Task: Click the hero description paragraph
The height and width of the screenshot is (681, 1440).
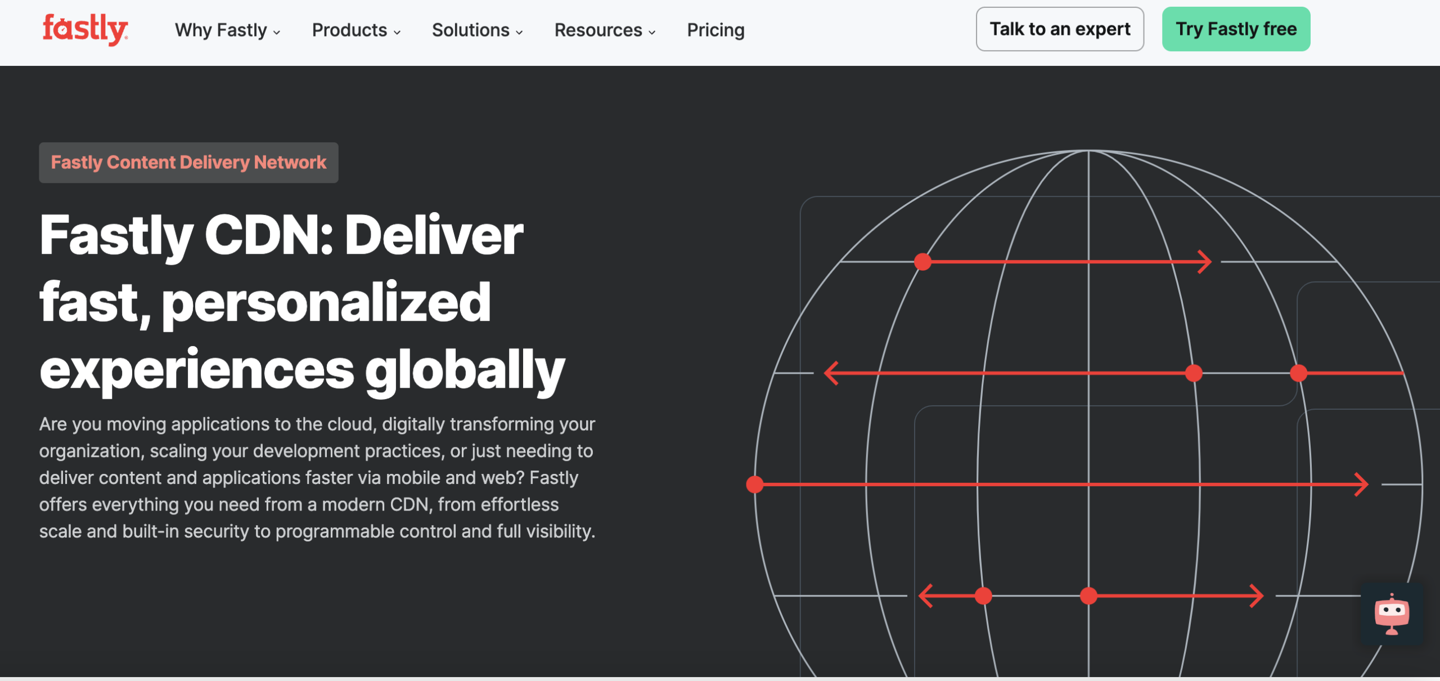Action: [x=315, y=477]
